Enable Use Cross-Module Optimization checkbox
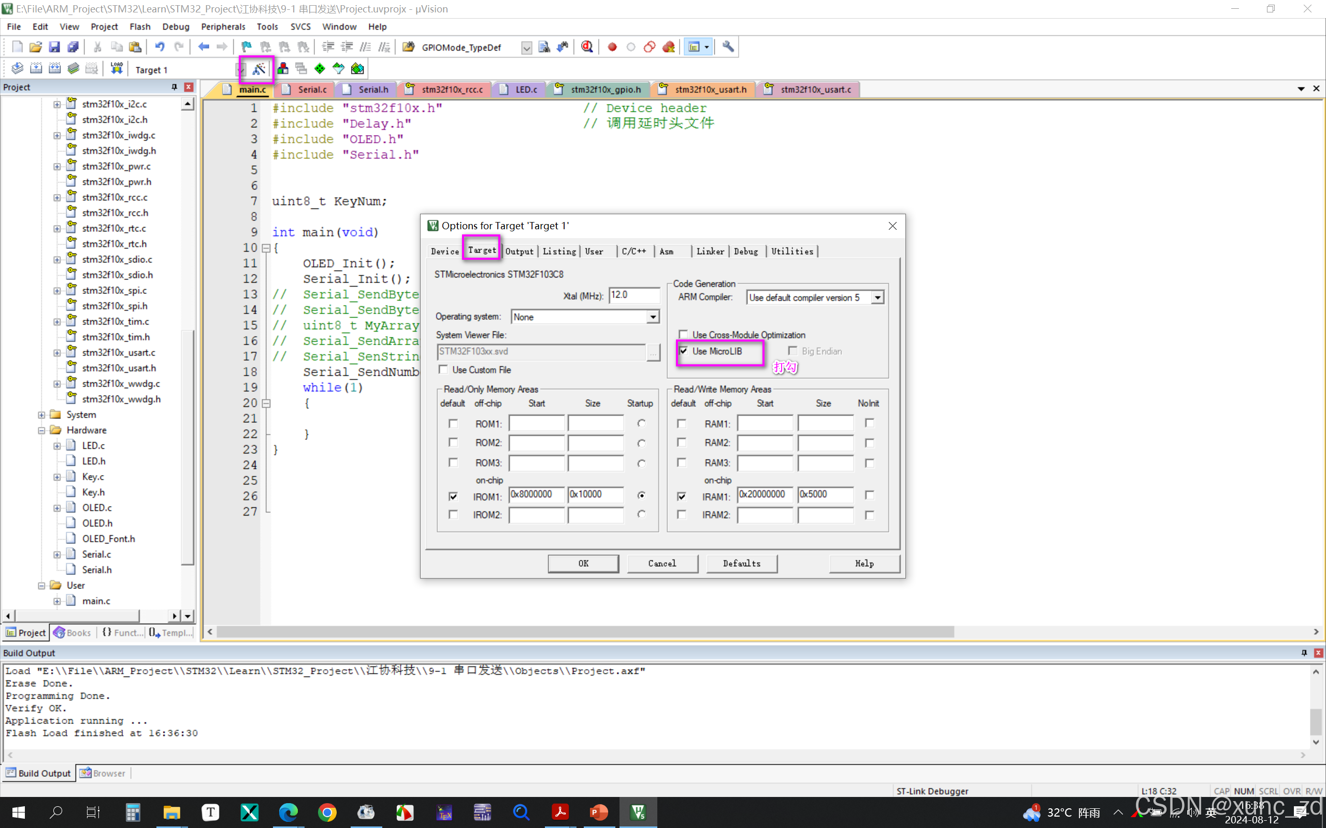The image size is (1326, 828). pos(683,334)
